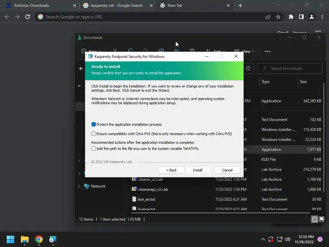Open Chrome Extensions puzzle icon
This screenshot has height=247, width=329.
(291, 17)
